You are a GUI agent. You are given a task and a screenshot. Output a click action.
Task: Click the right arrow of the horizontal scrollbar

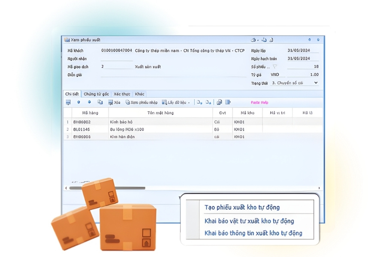(319, 188)
